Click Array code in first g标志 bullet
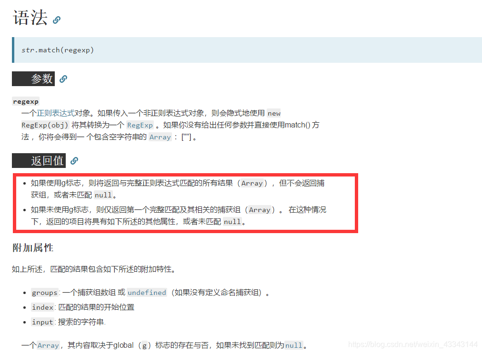 (252, 183)
